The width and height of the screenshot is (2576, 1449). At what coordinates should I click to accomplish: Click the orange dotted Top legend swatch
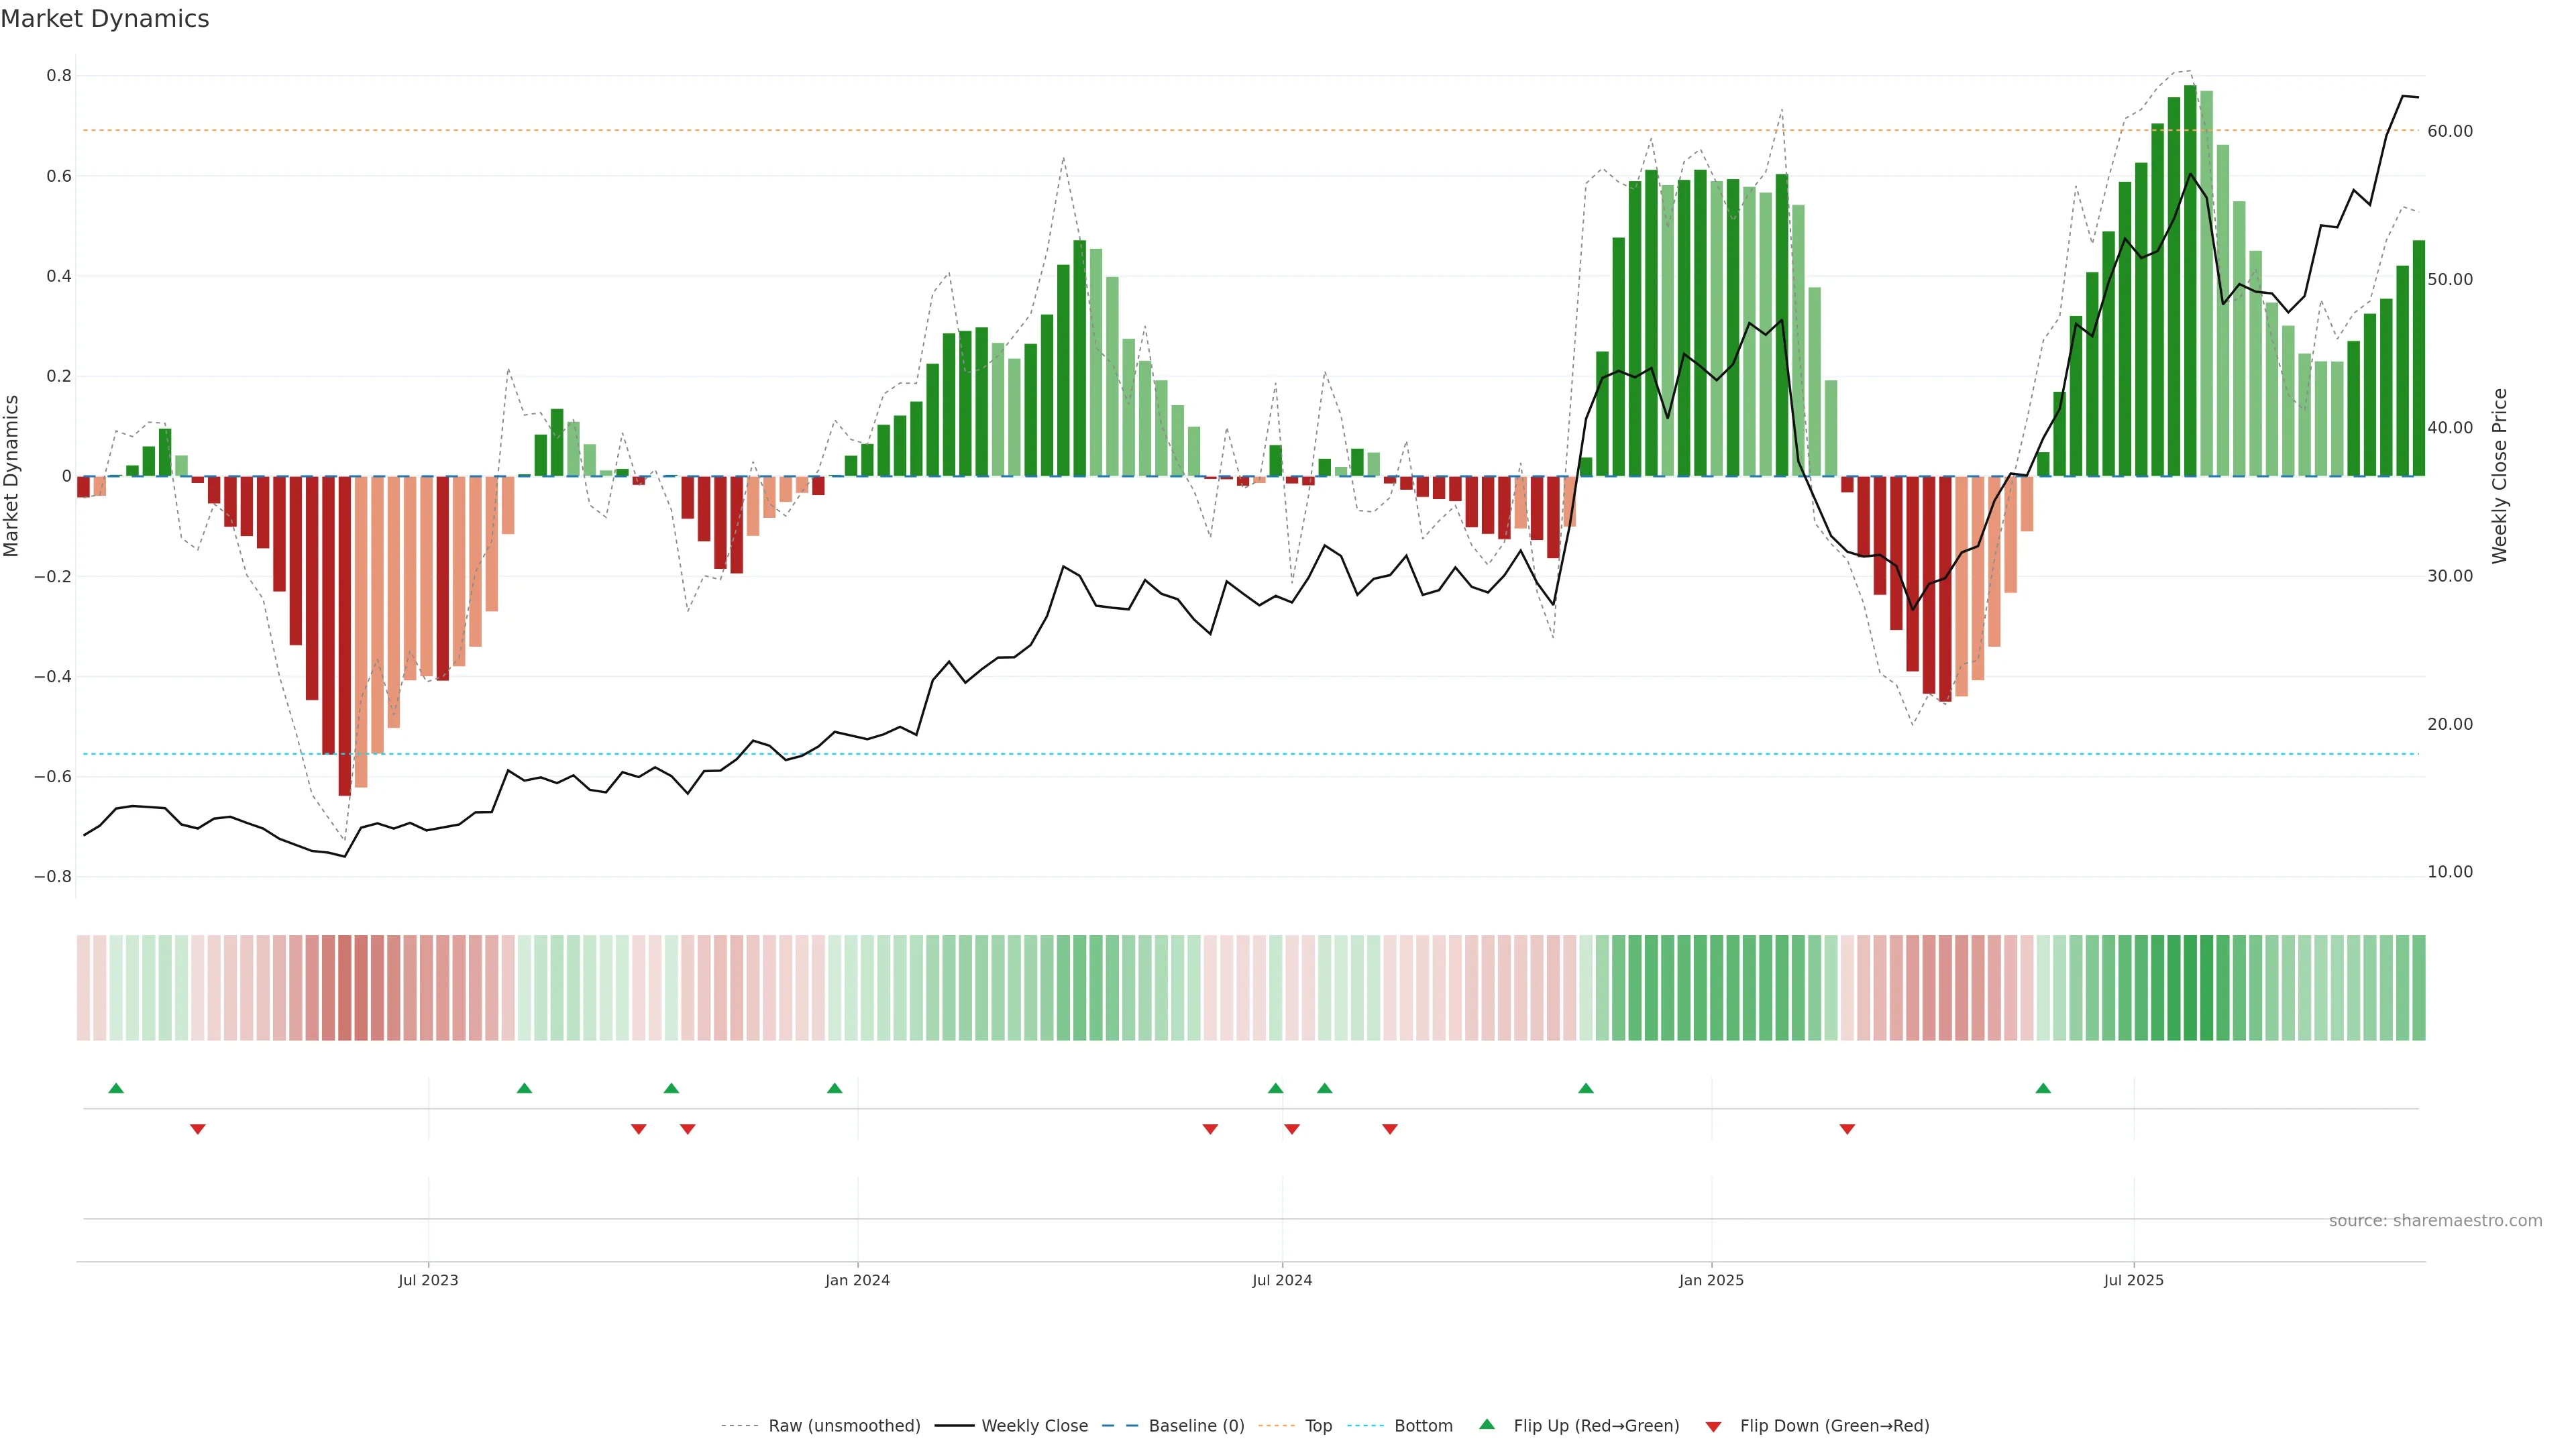[x=1276, y=1425]
